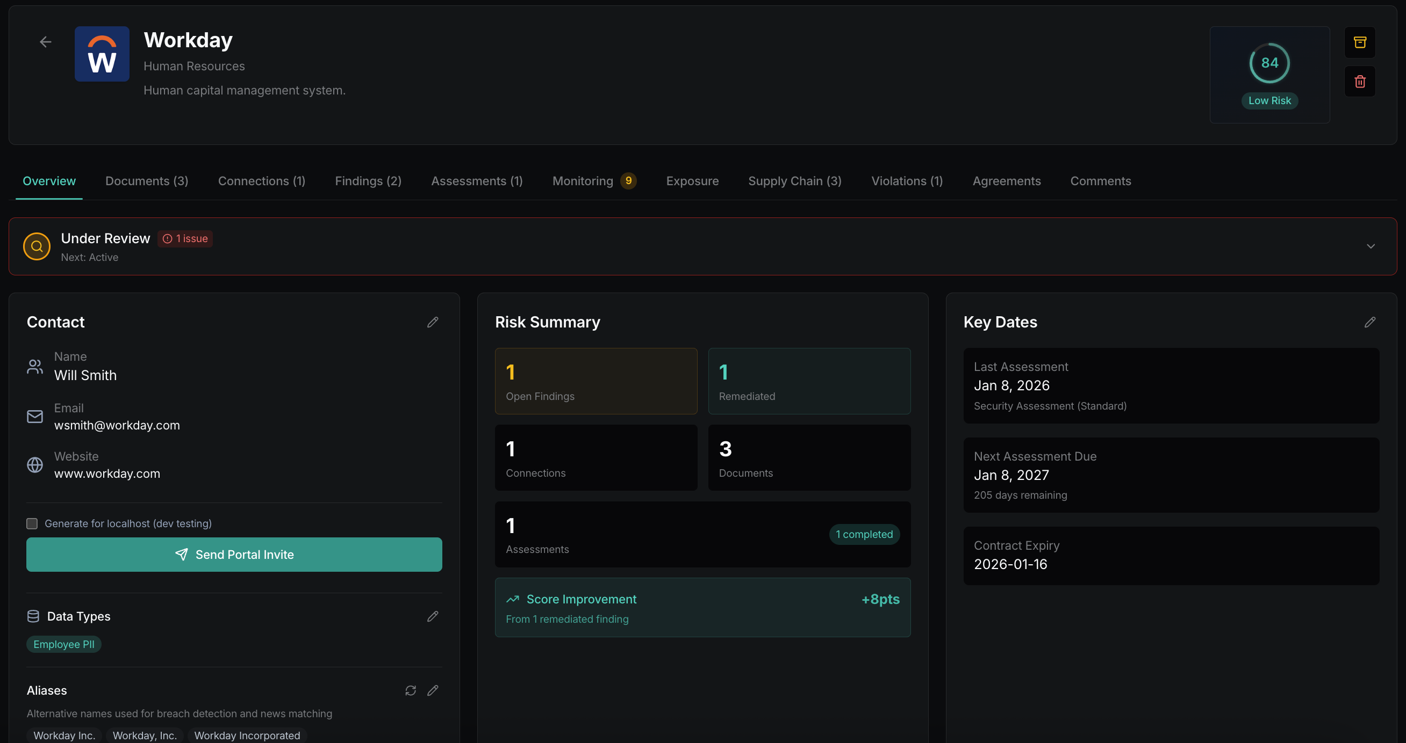Click the Workday logo thumbnail
The height and width of the screenshot is (743, 1406).
coord(102,54)
